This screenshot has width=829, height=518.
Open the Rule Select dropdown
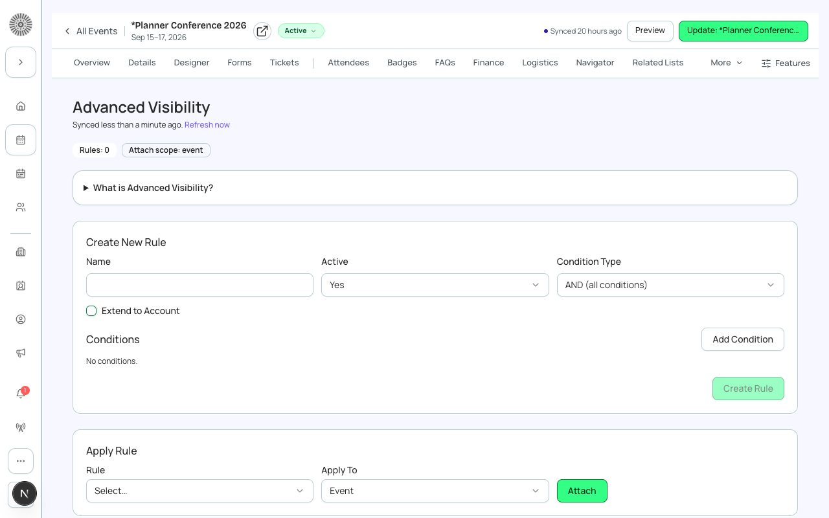(199, 491)
